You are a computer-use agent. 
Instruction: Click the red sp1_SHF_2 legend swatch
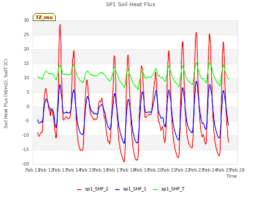click(79, 190)
